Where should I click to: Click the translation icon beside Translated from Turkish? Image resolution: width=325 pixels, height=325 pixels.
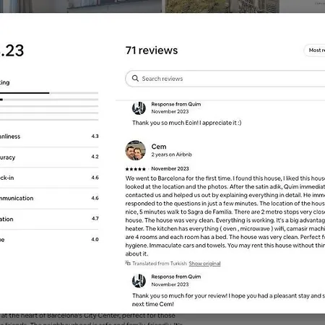click(128, 263)
